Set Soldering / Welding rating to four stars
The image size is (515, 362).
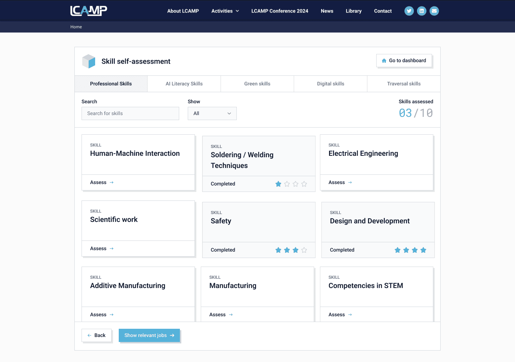point(304,184)
